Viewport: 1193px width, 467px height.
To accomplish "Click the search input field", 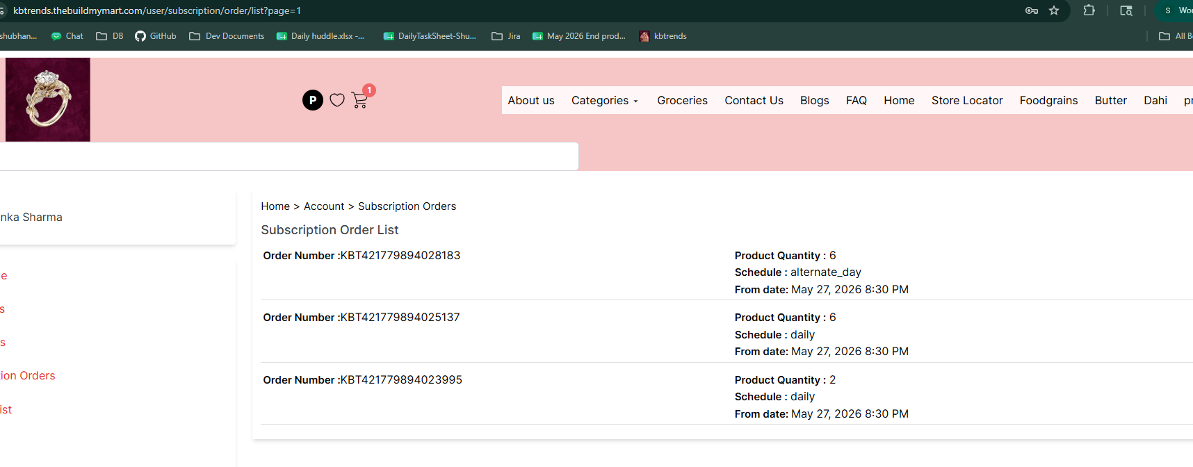I will tap(289, 156).
